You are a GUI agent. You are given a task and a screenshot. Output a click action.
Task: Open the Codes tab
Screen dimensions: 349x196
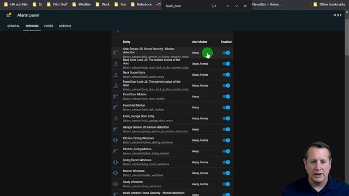pyautogui.click(x=49, y=26)
